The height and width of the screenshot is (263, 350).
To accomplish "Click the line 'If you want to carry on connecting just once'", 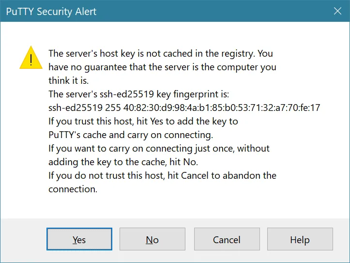I will tap(159, 149).
